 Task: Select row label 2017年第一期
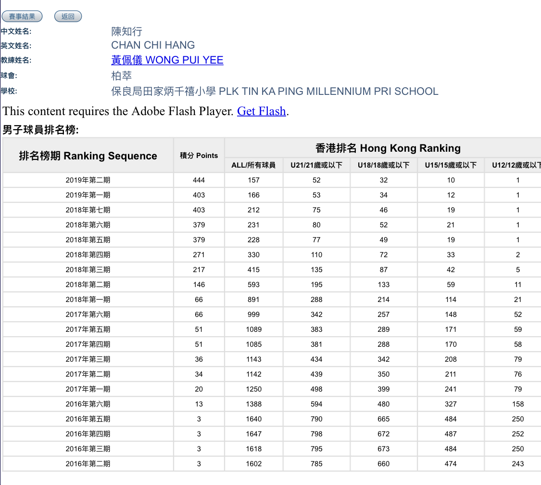(88, 389)
